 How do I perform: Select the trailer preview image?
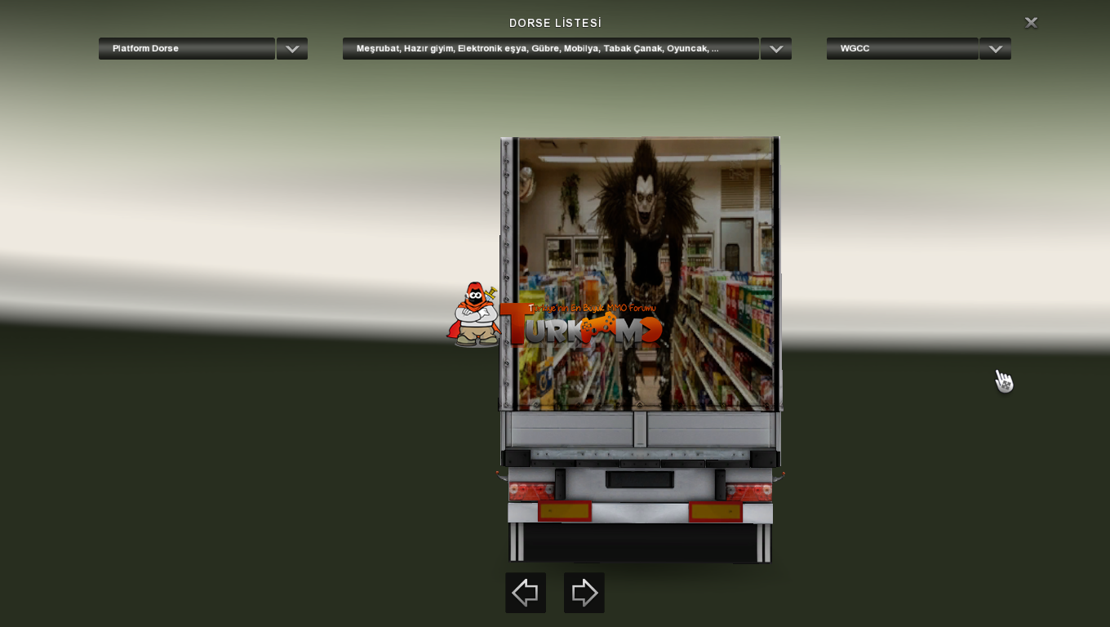(x=641, y=349)
